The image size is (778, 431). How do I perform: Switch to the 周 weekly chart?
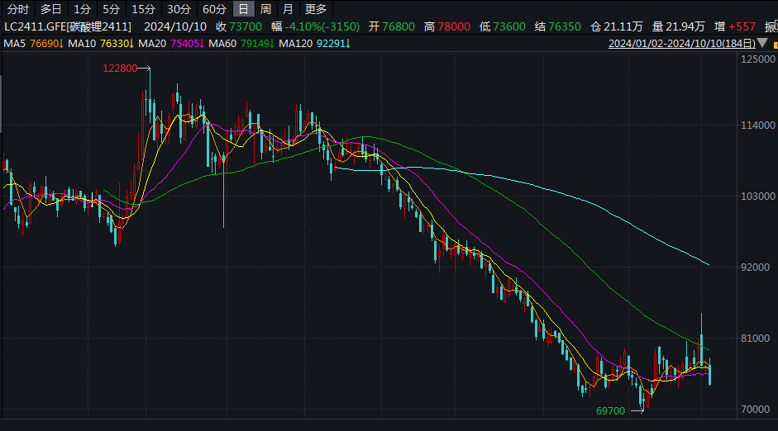pos(265,9)
